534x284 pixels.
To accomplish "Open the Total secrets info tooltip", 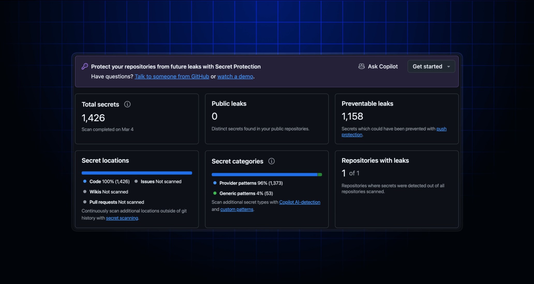I will pyautogui.click(x=127, y=104).
